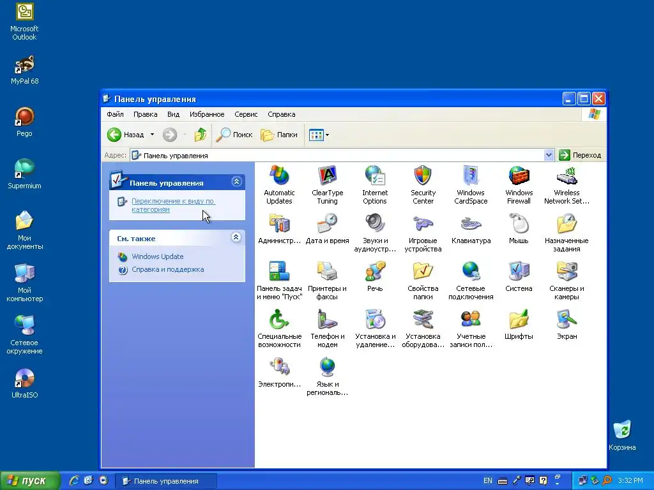Click the пуск Start button

(x=30, y=481)
